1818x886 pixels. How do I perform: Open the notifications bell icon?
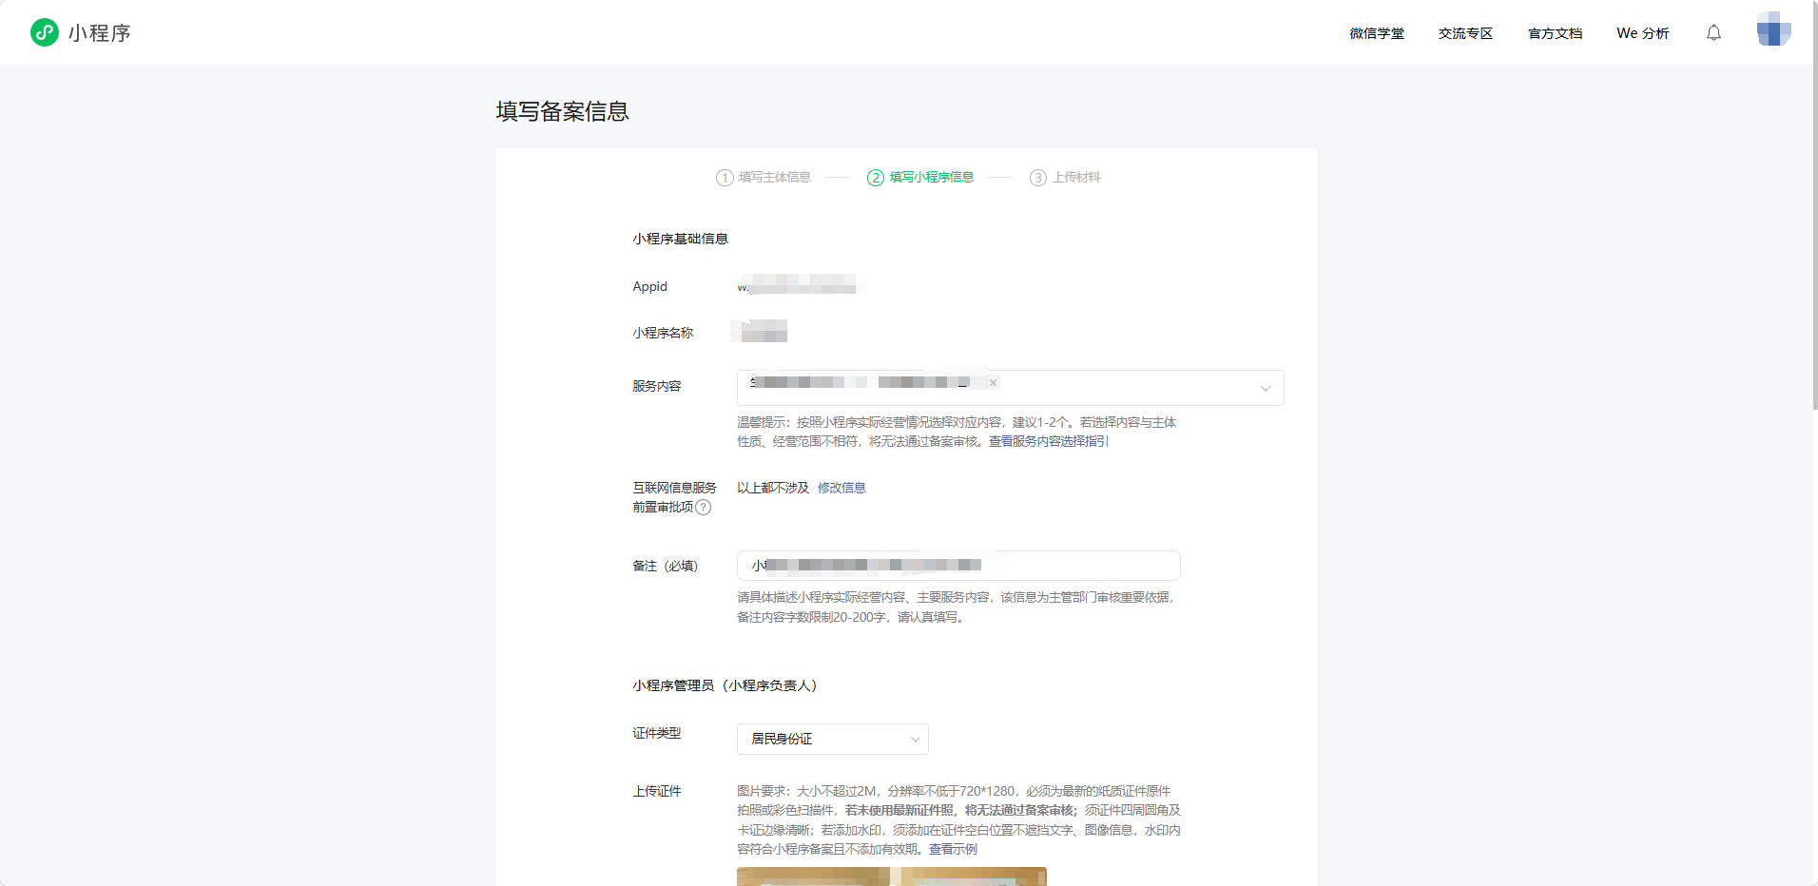pyautogui.click(x=1713, y=32)
